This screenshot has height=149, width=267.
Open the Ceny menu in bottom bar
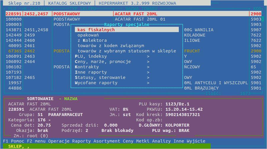tap(128, 141)
